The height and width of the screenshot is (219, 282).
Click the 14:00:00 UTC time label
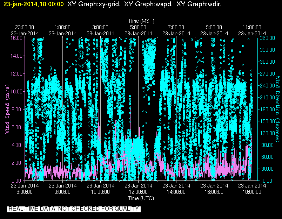176,192
